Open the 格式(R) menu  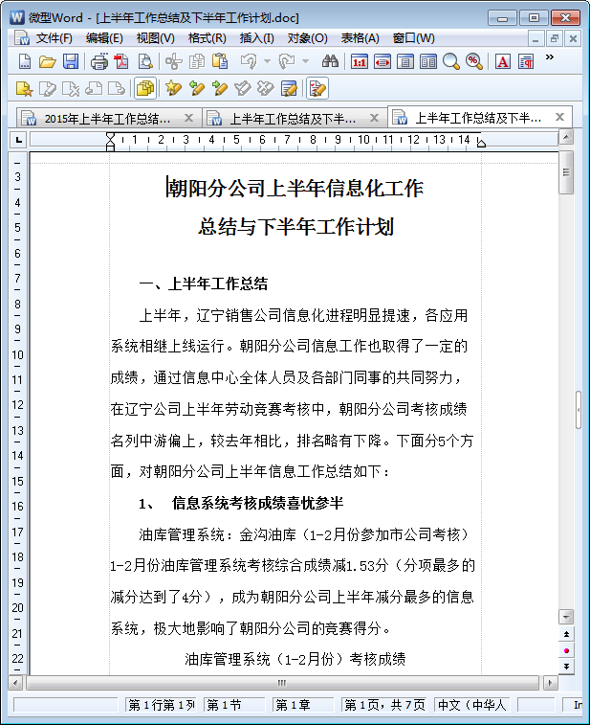(x=208, y=38)
